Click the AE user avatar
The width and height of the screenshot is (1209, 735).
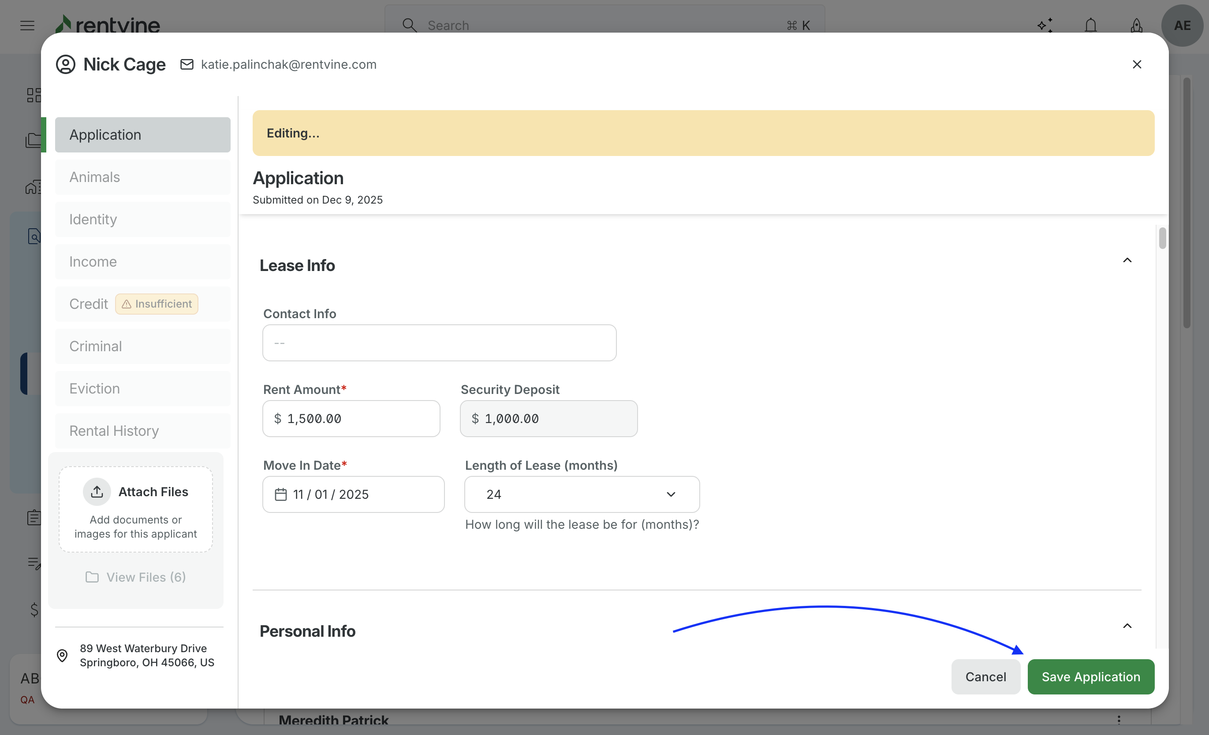click(x=1182, y=25)
